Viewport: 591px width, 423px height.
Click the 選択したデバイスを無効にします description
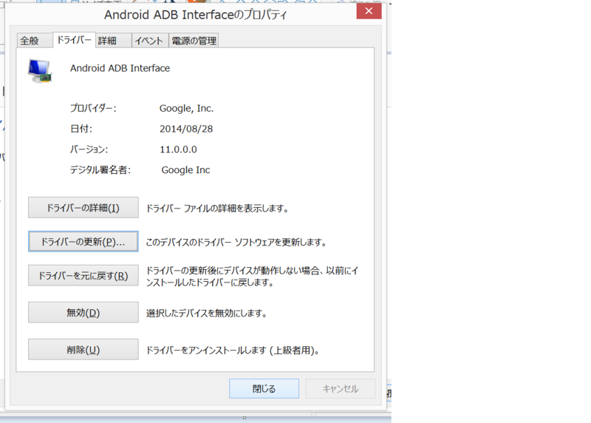click(207, 314)
